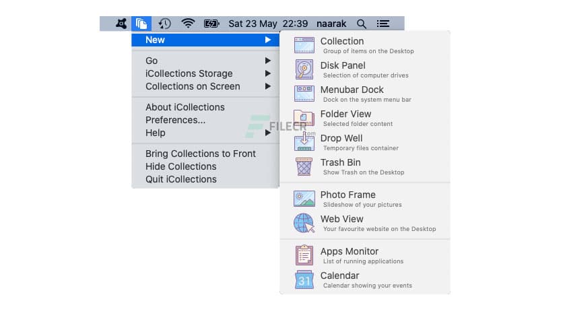Click 'Group of items on the Desktop' text
The image size is (563, 326).
(368, 51)
